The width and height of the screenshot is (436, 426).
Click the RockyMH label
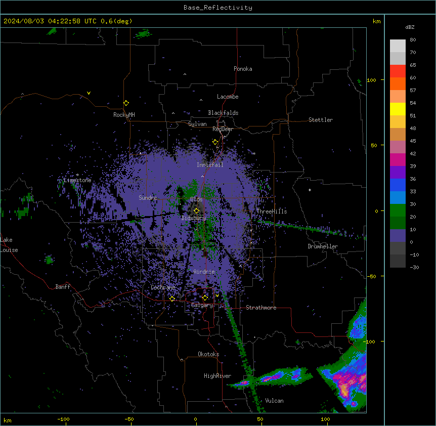point(124,115)
